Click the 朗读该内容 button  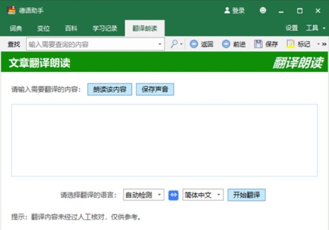click(110, 89)
